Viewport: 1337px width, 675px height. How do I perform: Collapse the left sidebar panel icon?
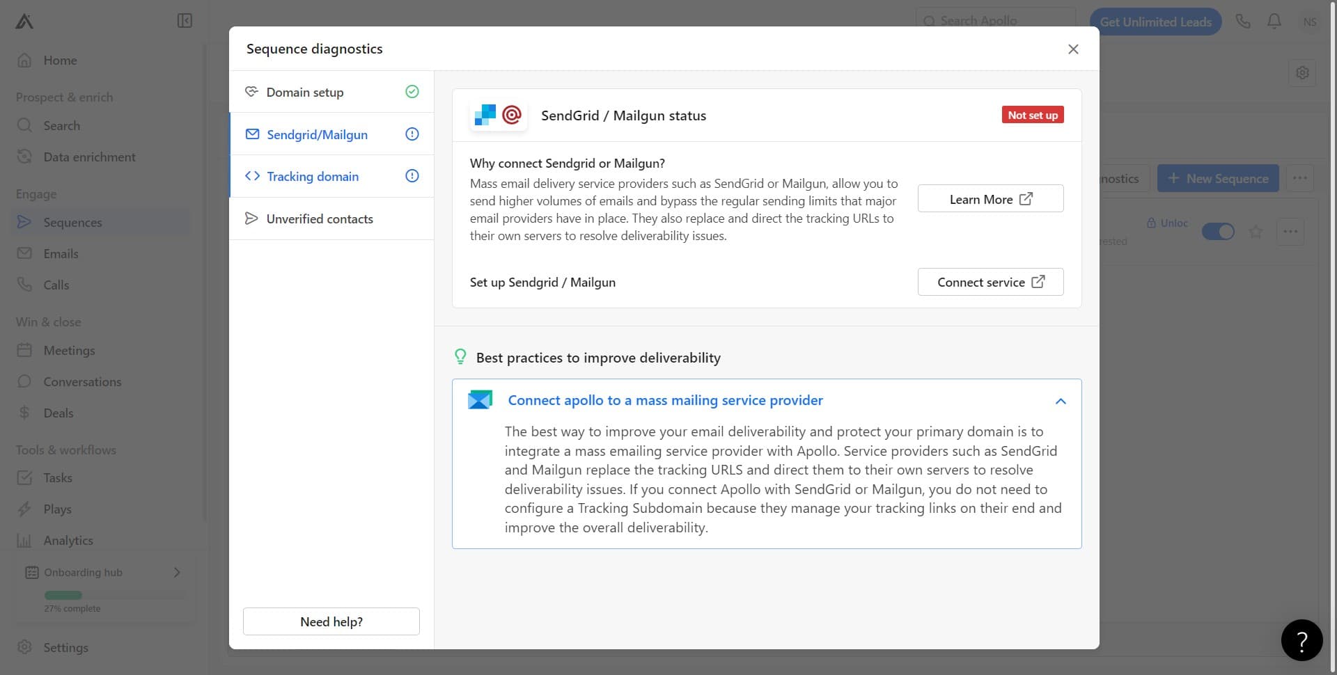pyautogui.click(x=185, y=21)
